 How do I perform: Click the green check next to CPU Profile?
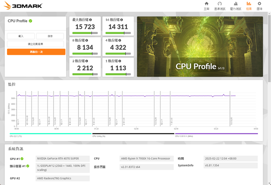tap(31, 21)
